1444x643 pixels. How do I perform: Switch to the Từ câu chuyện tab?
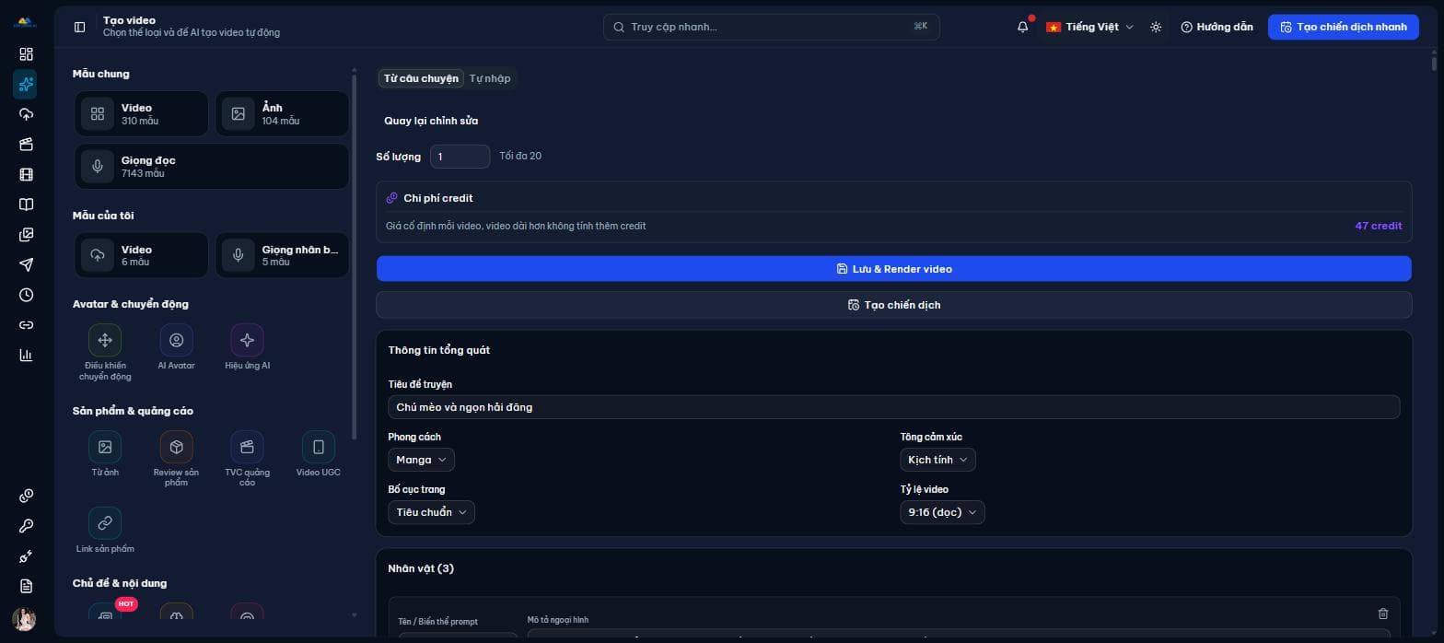(421, 78)
